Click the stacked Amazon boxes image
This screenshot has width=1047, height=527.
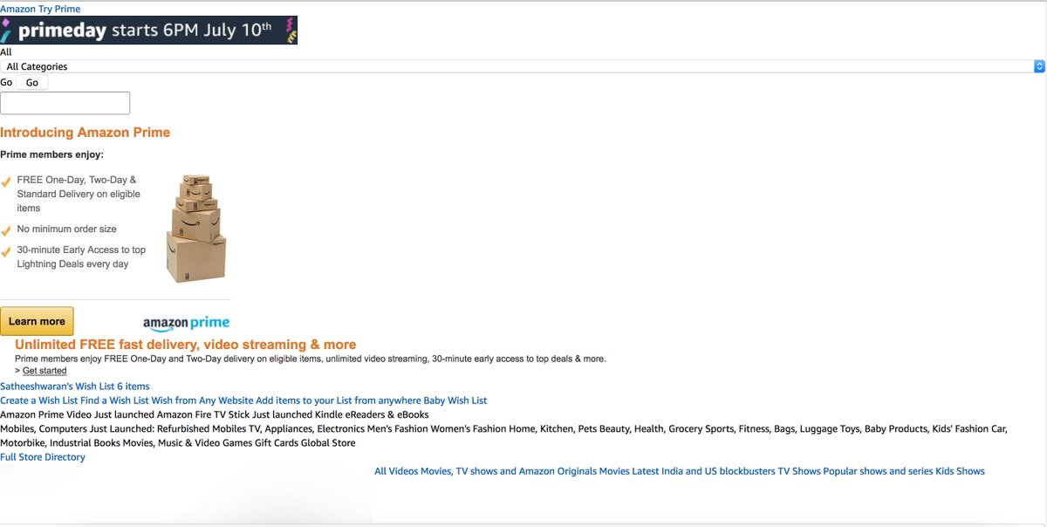point(195,228)
